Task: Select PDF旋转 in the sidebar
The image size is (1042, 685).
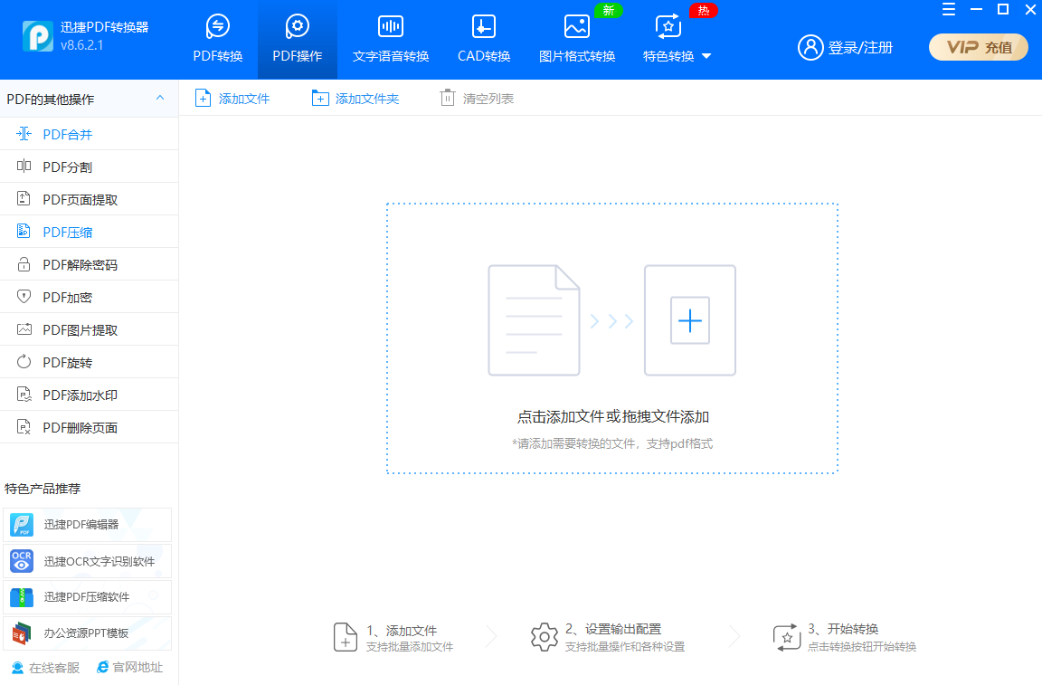Action: pos(89,362)
